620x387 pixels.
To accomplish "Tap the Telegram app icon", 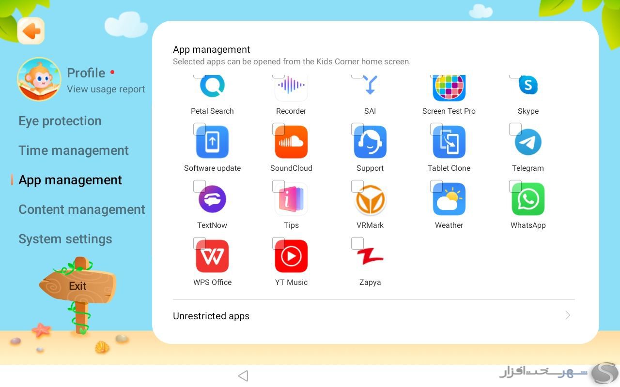I will (528, 142).
